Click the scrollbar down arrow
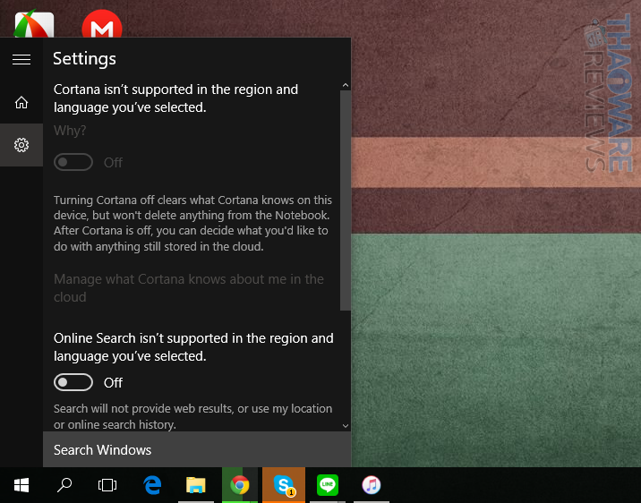Image resolution: width=641 pixels, height=503 pixels. (x=346, y=426)
